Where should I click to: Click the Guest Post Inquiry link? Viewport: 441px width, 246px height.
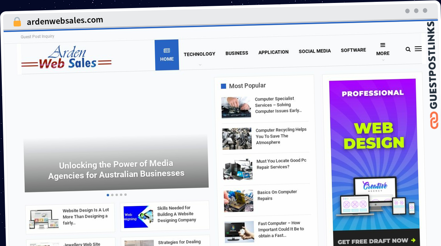click(37, 36)
